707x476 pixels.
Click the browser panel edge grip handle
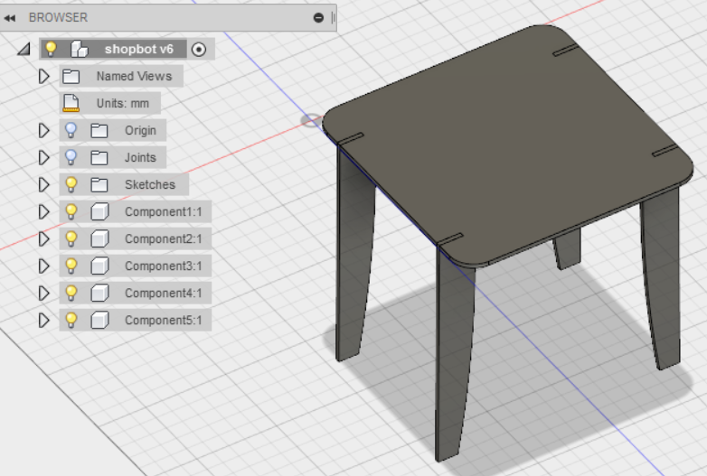coord(334,17)
